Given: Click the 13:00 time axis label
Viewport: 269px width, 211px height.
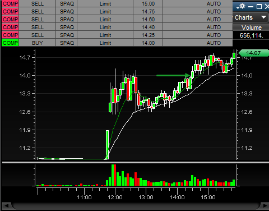Looking at the screenshot, I should pyautogui.click(x=146, y=198).
